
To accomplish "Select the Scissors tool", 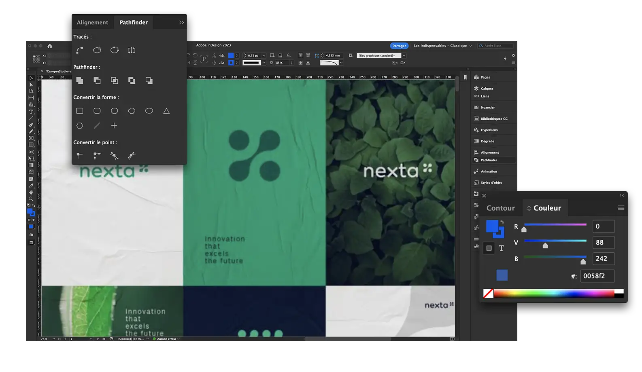I will click(31, 152).
